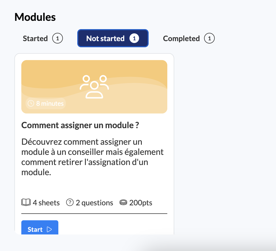Click the Completed tab count badge
Viewport: 276px width, 251px height.
(209, 38)
